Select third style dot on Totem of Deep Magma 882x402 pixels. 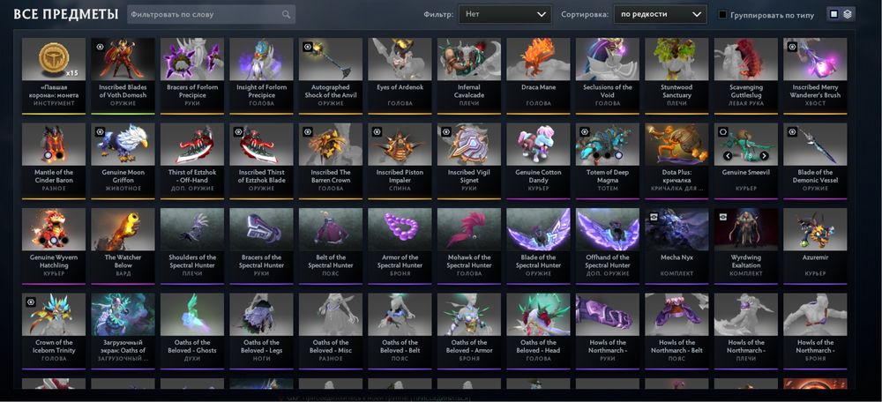(x=618, y=155)
